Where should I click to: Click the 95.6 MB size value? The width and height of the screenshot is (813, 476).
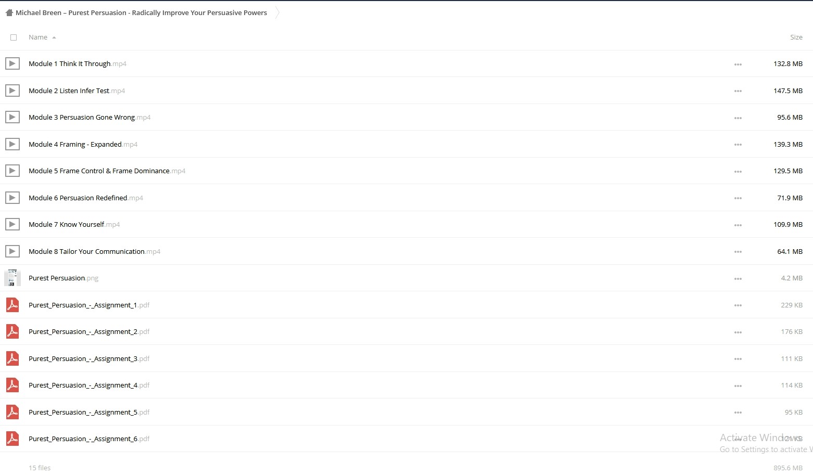pos(790,117)
